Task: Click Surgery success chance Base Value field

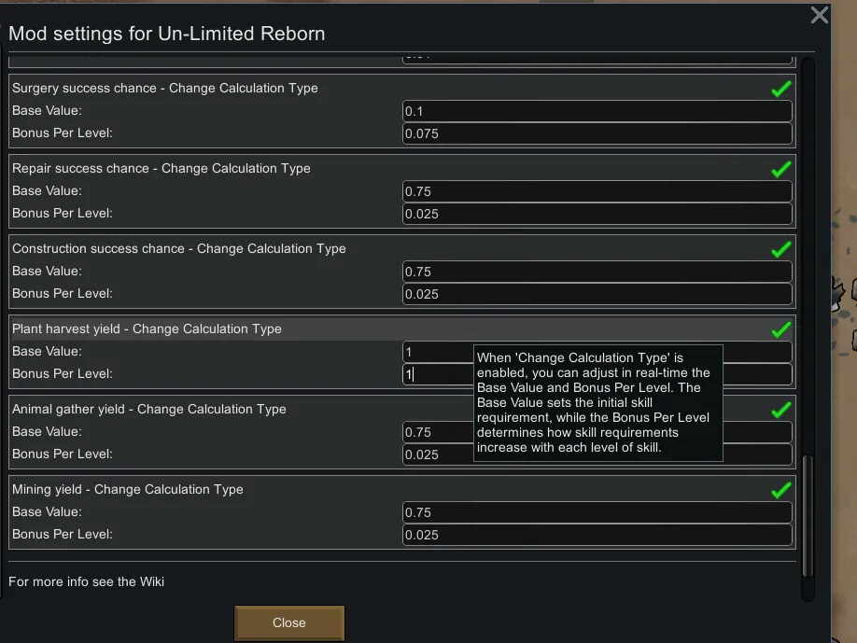Action: [597, 111]
